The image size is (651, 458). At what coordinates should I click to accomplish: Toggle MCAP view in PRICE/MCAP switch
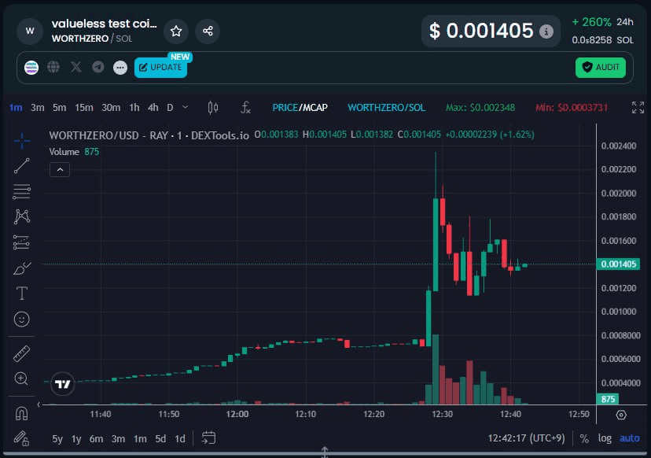[x=314, y=108]
